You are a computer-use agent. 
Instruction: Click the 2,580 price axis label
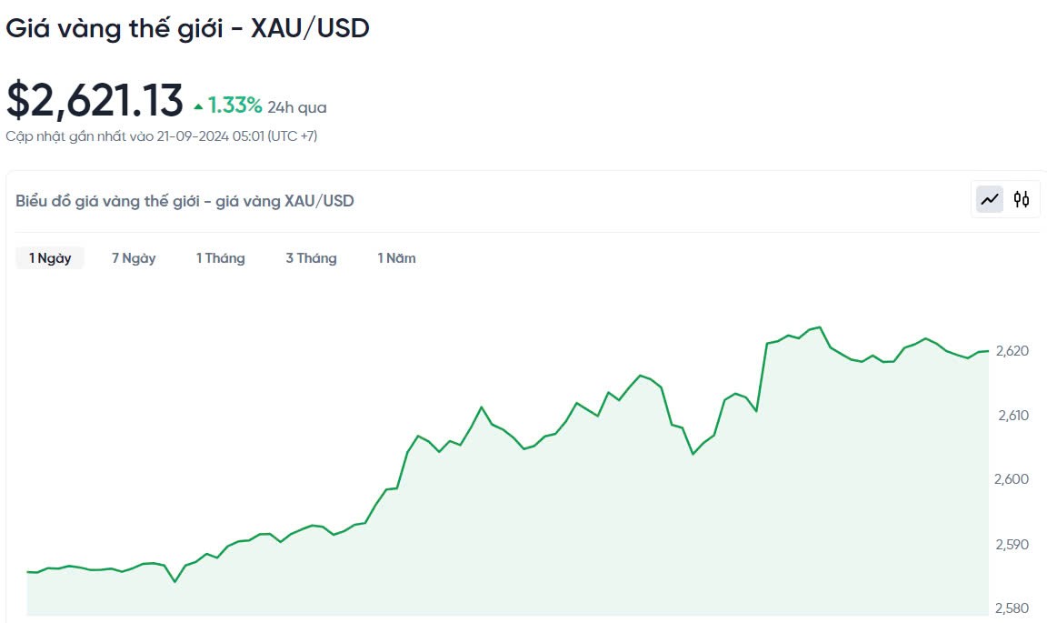pos(1012,608)
